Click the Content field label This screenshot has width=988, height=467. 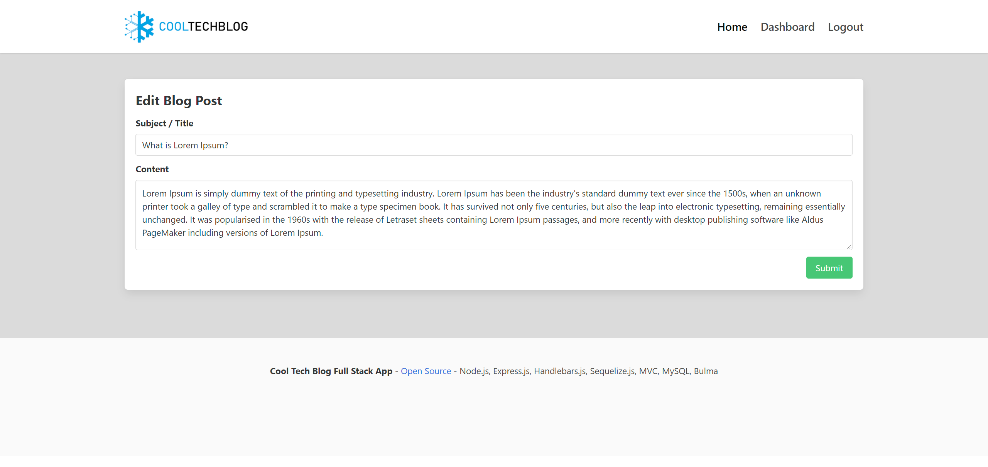152,169
